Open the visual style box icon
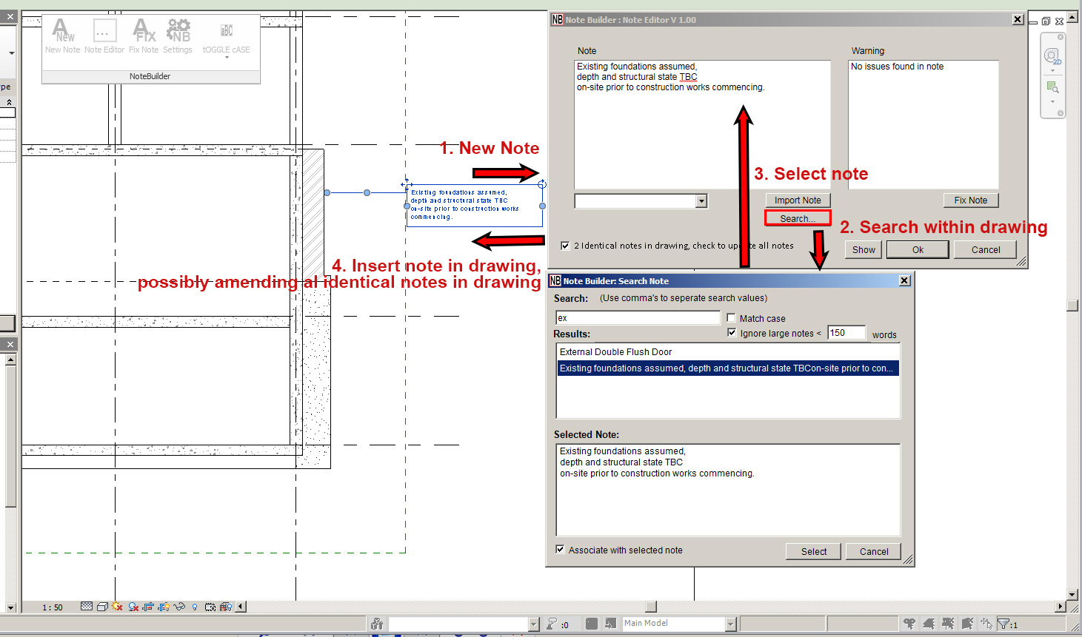Image resolution: width=1082 pixels, height=637 pixels. (x=102, y=607)
